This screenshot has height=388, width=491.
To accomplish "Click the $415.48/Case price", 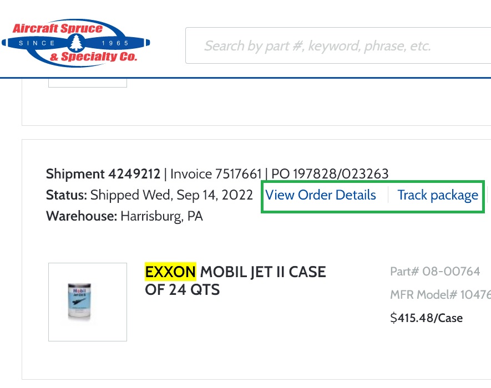I will click(x=427, y=318).
